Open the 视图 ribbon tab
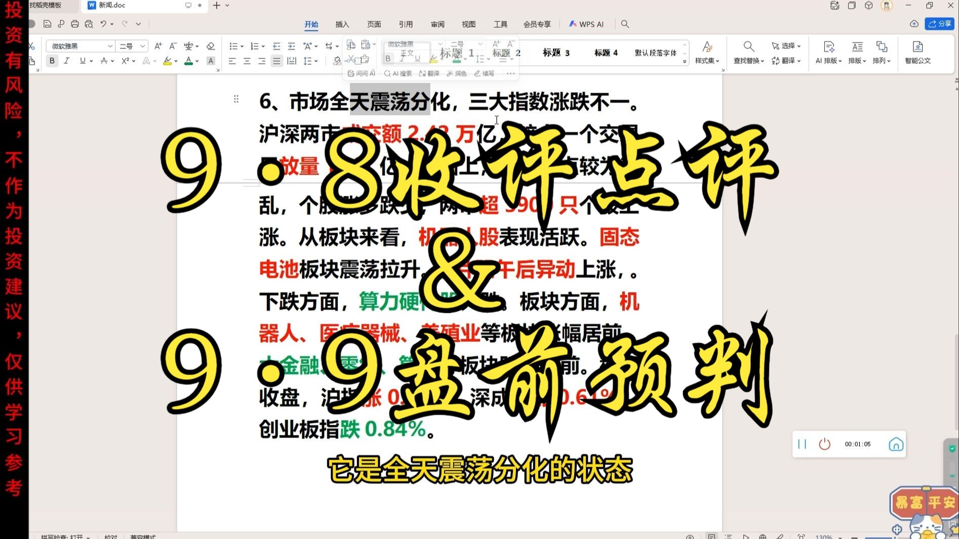Screen dimensions: 959x539 (469, 24)
